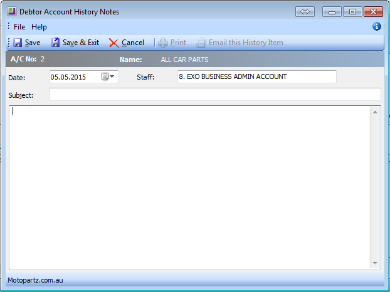The image size is (390, 292).
Task: Click the notes scrollbar up arrow
Action: pyautogui.click(x=375, y=112)
